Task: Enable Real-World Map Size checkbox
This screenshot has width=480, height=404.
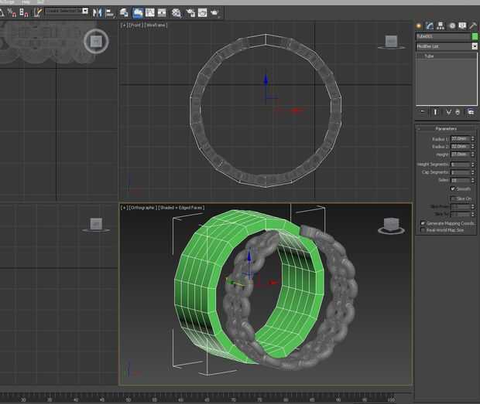Action: [x=422, y=229]
